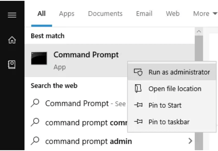The width and height of the screenshot is (218, 151).
Task: Click the folder icon beside Open file location
Action: pyautogui.click(x=138, y=88)
